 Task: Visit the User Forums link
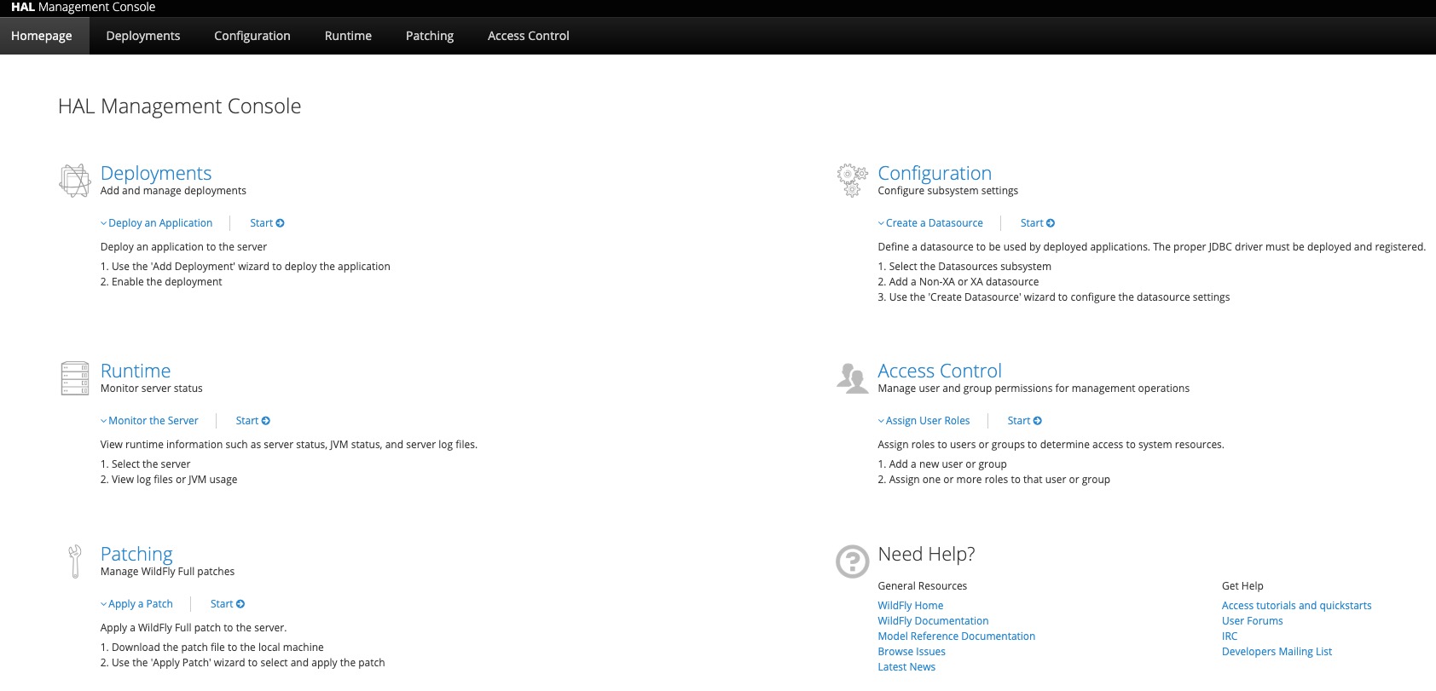pos(1252,621)
